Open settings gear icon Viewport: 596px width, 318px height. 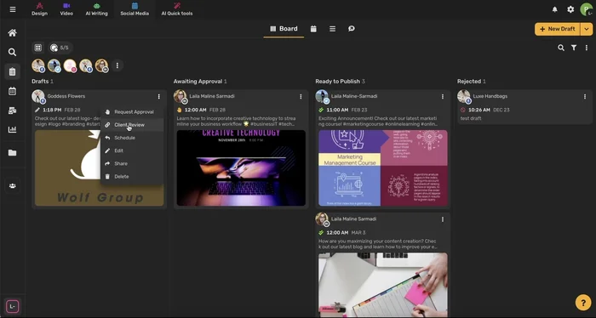570,9
